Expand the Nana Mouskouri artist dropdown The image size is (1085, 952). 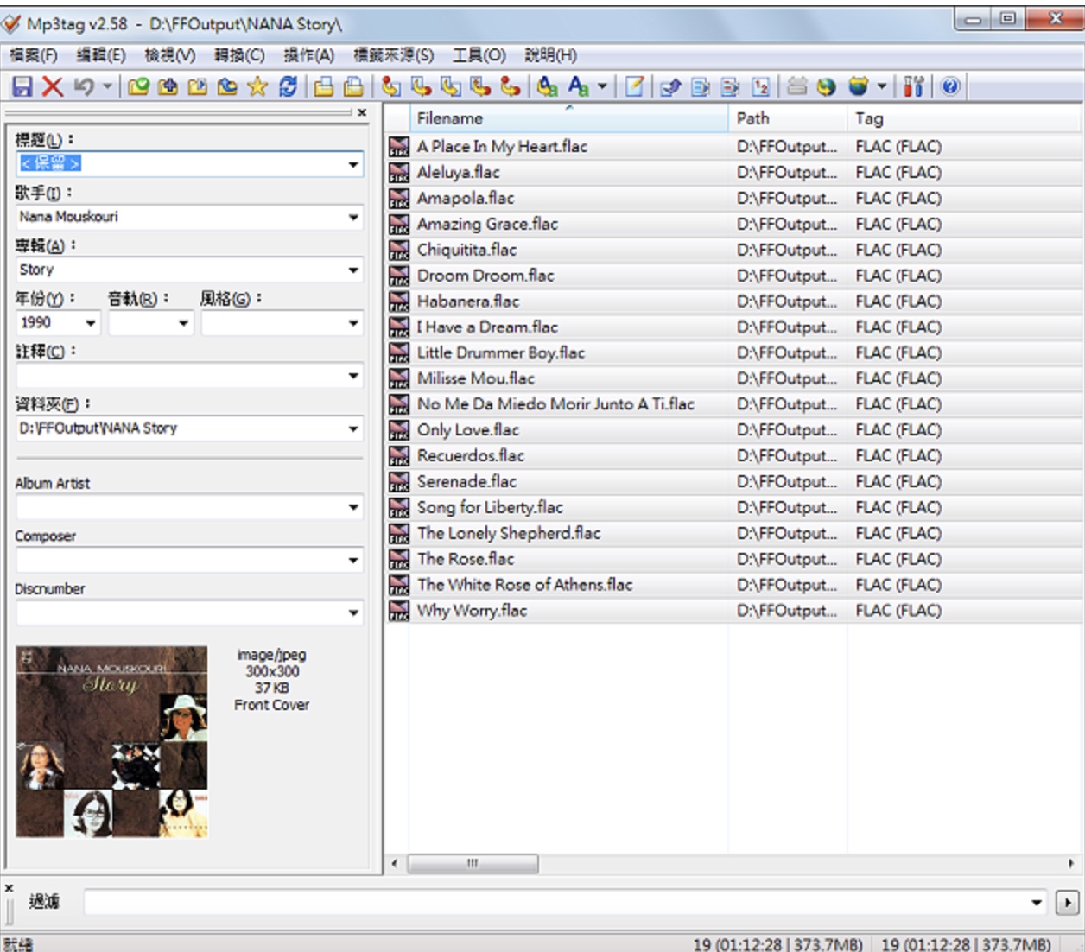click(353, 217)
